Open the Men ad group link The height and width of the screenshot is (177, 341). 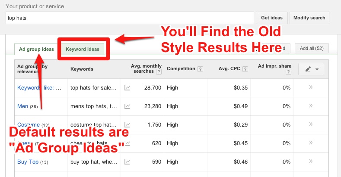[x=22, y=106]
